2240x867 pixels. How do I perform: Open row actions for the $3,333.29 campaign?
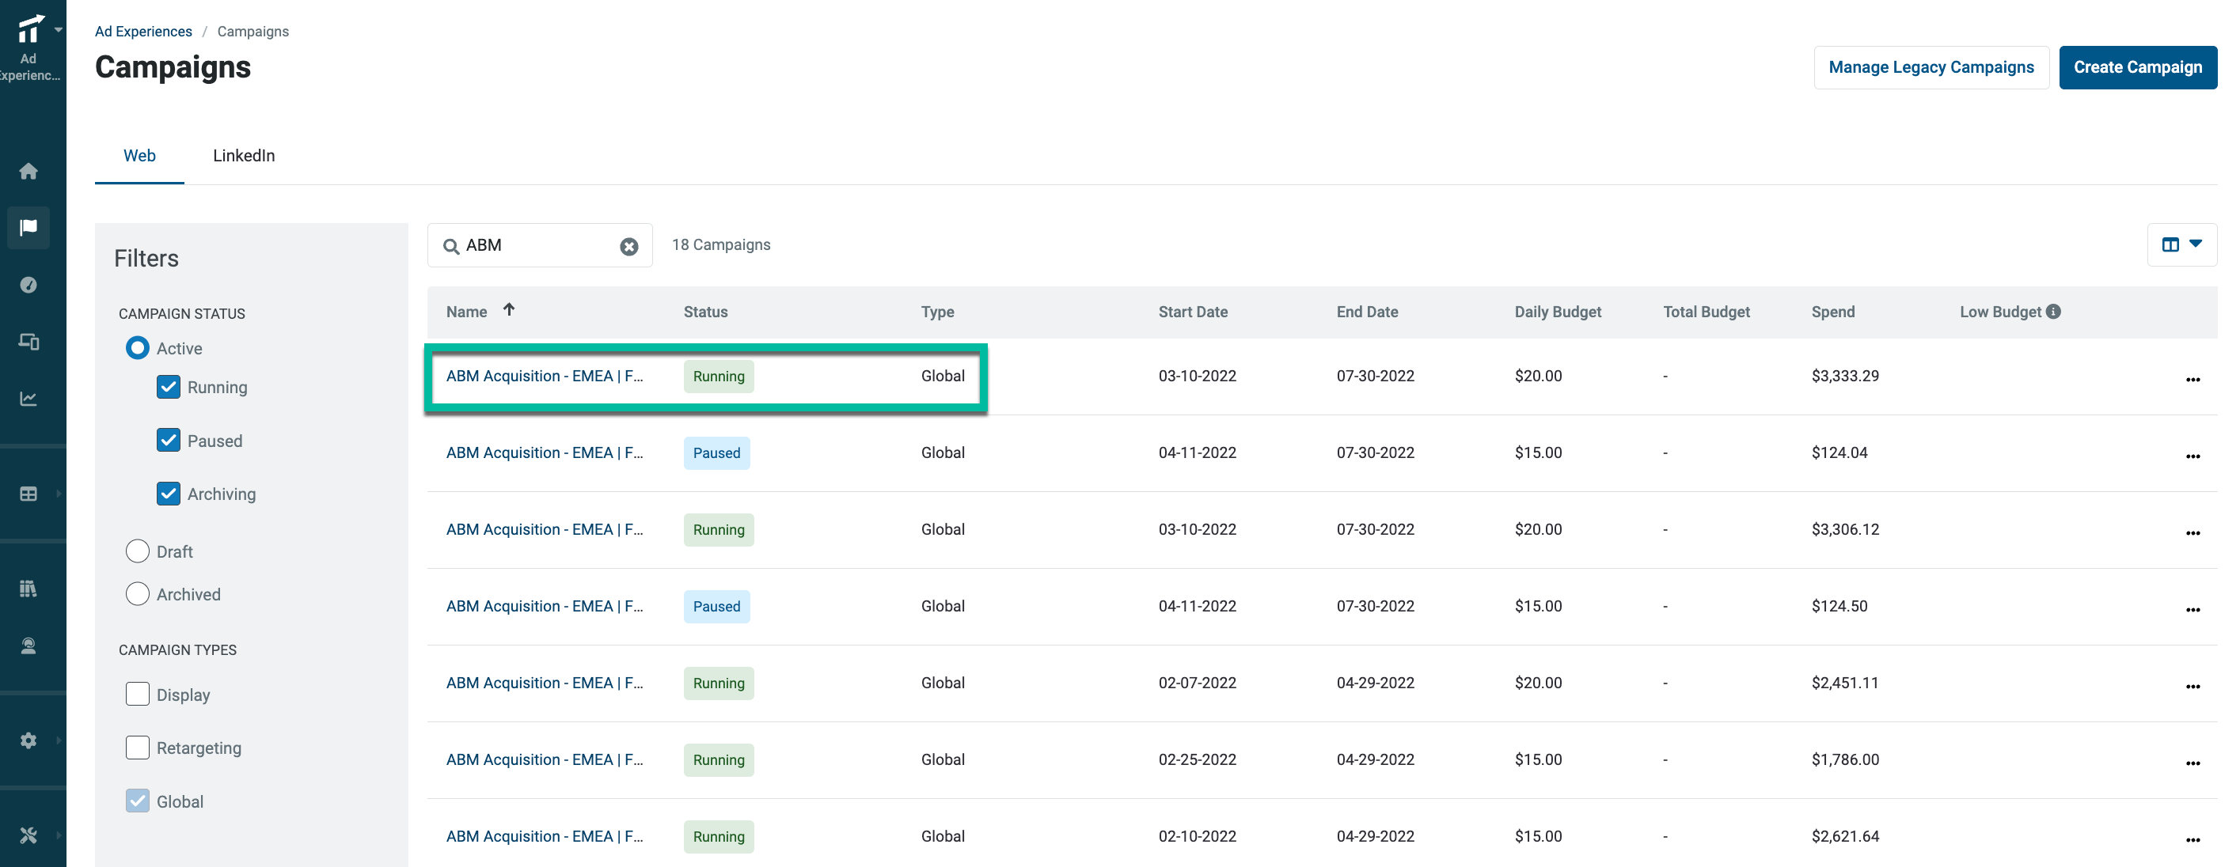point(2193,379)
